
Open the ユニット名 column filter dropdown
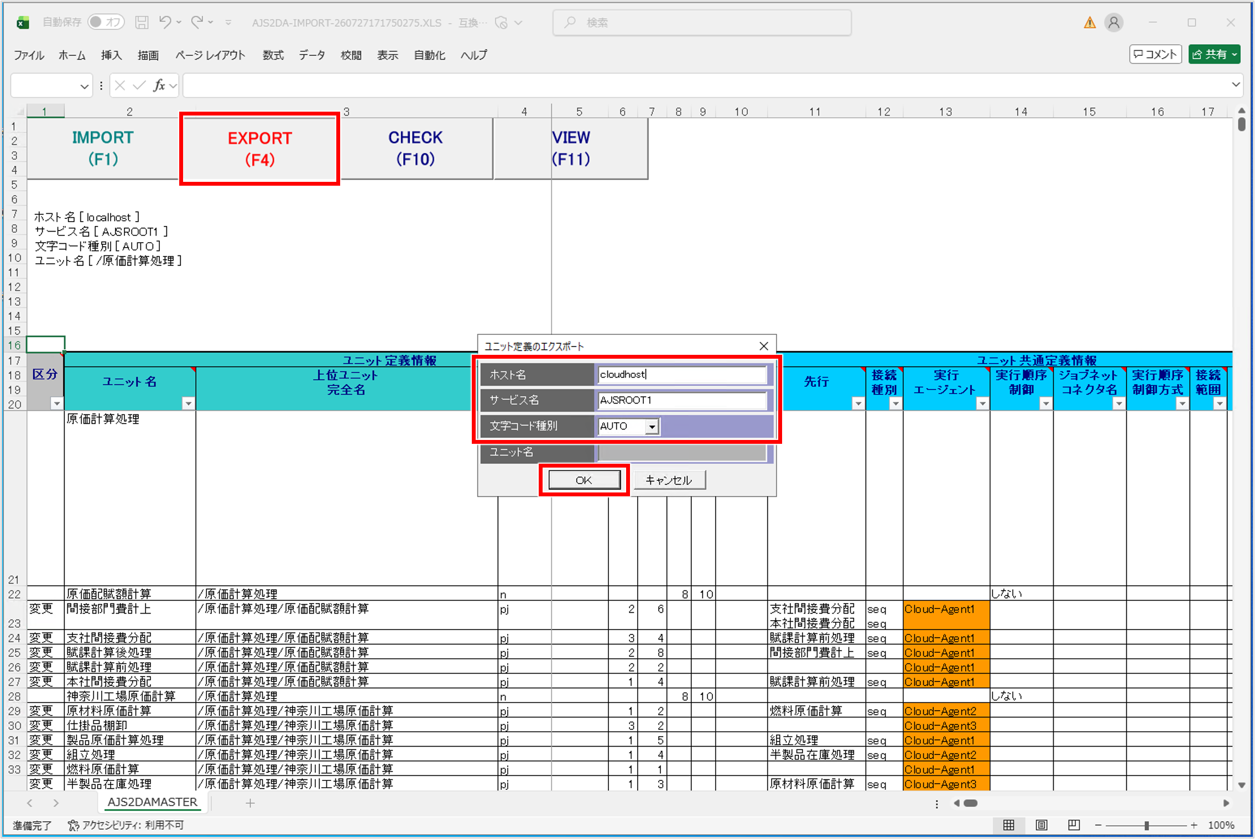(x=189, y=403)
